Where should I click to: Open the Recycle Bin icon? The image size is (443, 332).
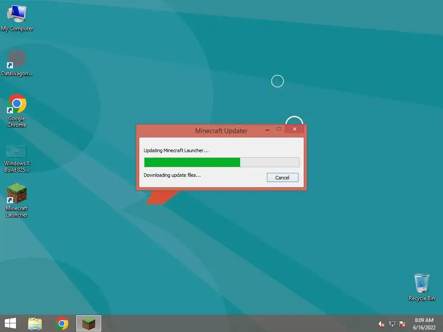[421, 287]
